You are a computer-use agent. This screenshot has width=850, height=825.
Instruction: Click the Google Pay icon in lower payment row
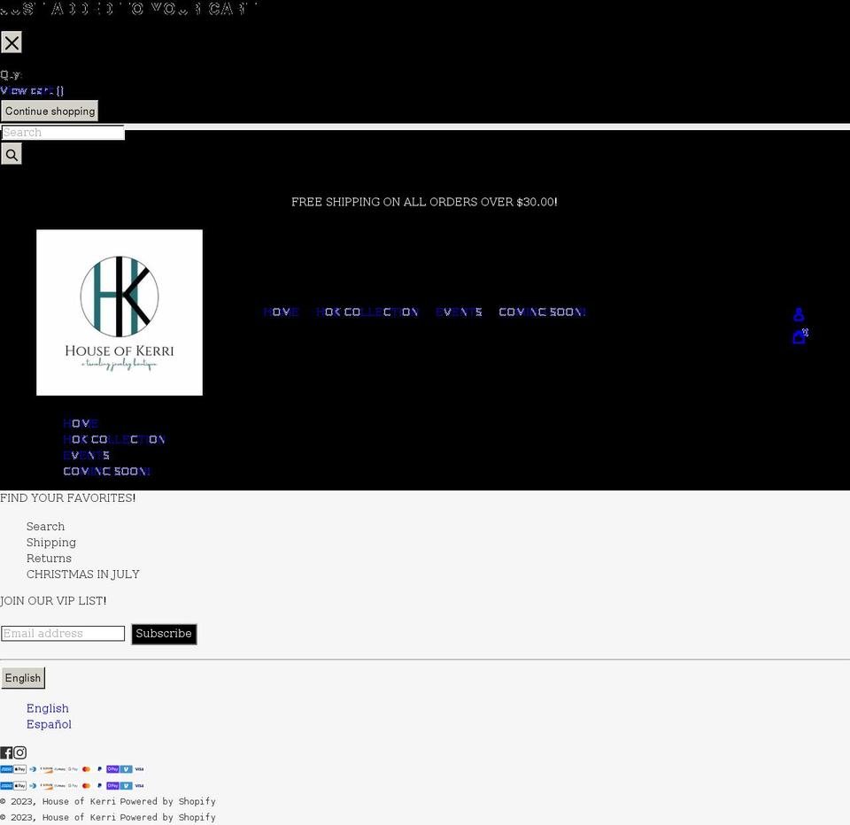point(73,785)
